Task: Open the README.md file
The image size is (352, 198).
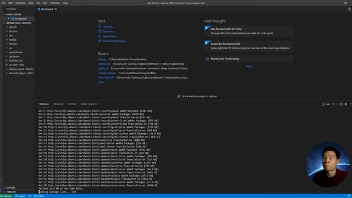Action: click(x=16, y=61)
